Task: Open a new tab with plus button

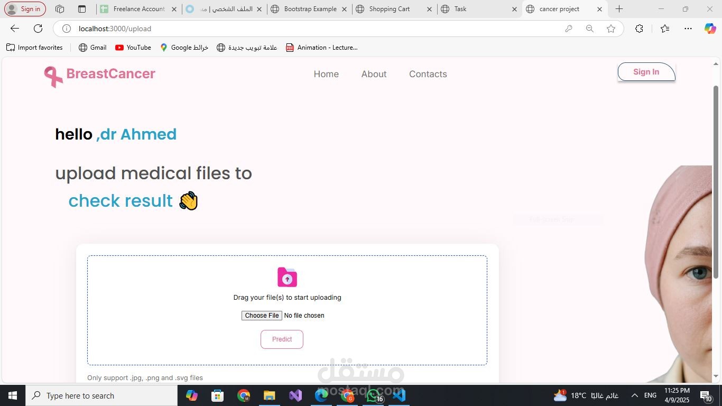Action: 619,9
